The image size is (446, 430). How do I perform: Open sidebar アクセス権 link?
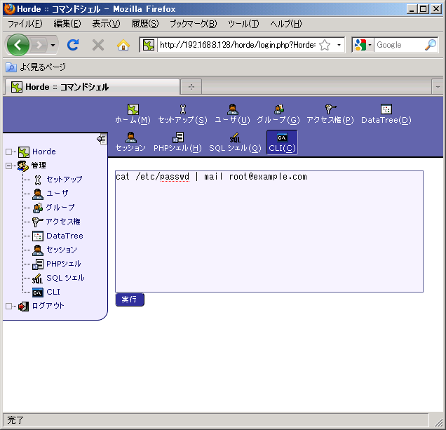63,222
